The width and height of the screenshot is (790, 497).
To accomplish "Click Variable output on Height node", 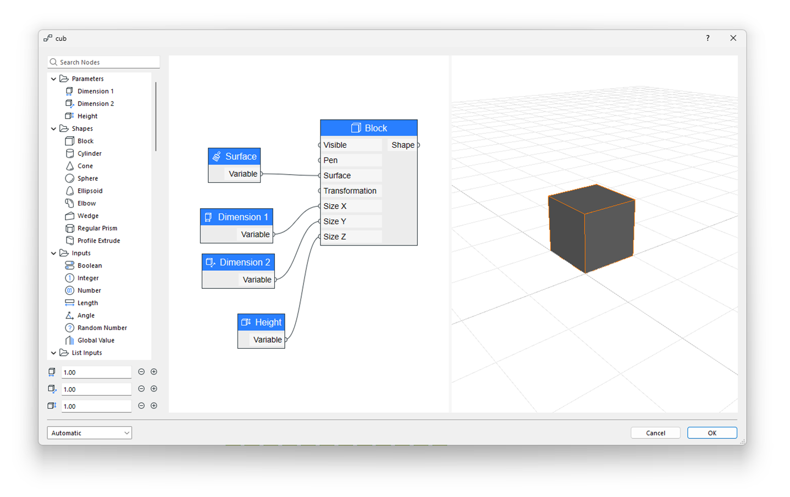I will point(268,340).
